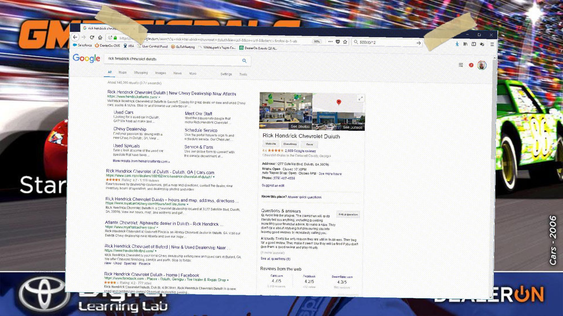Image resolution: width=563 pixels, height=316 pixels.
Task: Go back with the Firefox back arrow
Action: tap(75, 37)
